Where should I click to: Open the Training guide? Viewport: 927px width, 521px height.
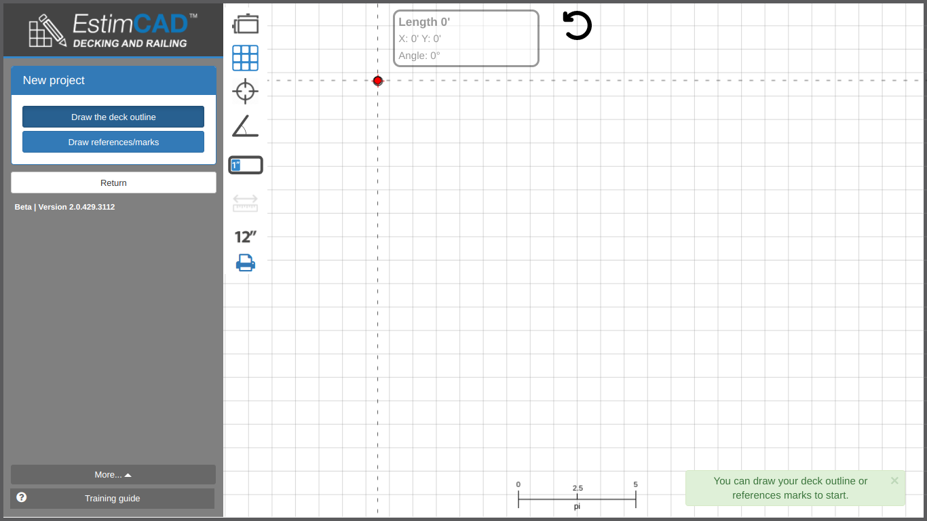[x=113, y=499]
